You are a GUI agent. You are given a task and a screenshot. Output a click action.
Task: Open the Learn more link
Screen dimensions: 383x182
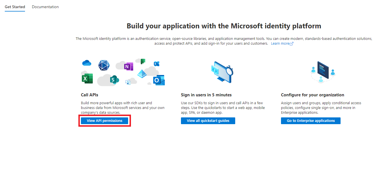[x=280, y=43]
